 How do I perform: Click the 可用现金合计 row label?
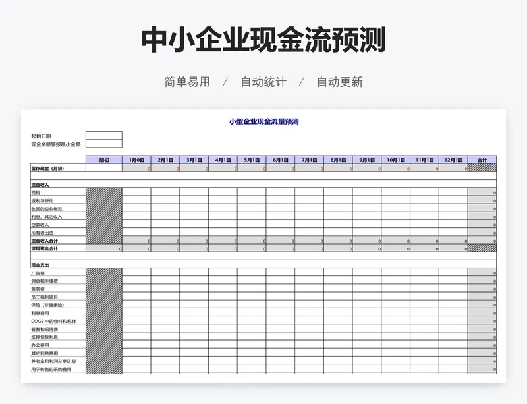coord(44,248)
